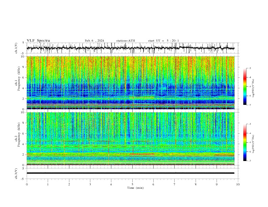
Task: Click the "-5" tick on the ch.1(V) axis
Action: pyautogui.click(x=23, y=53)
